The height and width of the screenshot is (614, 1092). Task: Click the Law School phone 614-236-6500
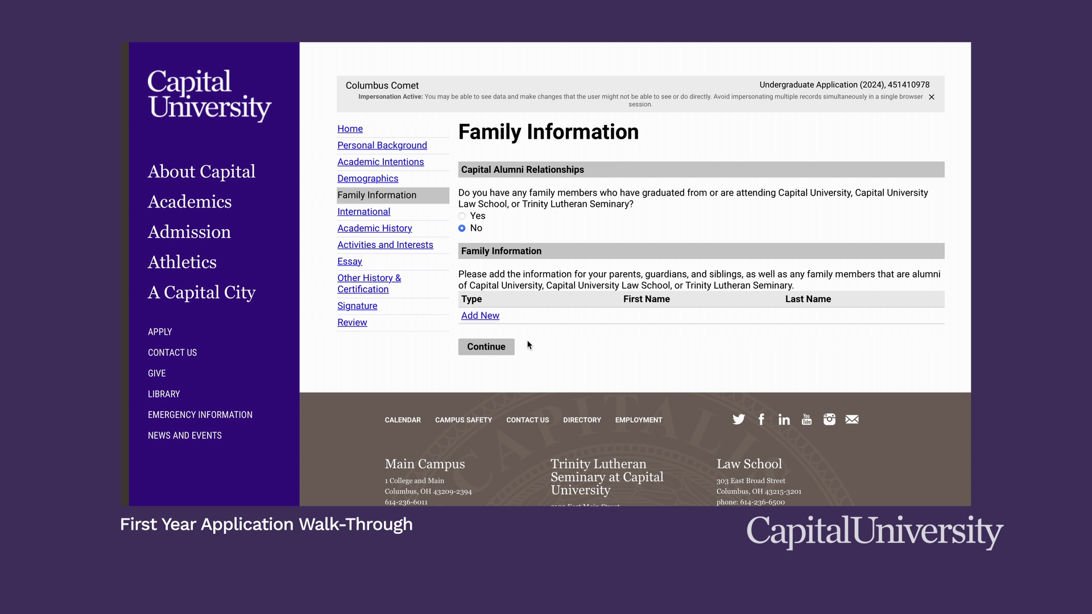coord(762,502)
